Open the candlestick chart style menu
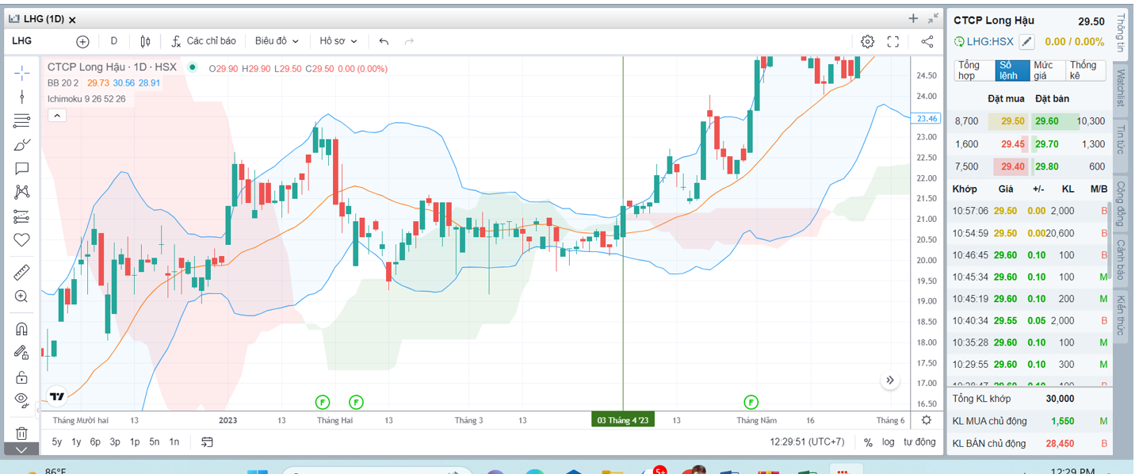This screenshot has width=1139, height=474. click(x=145, y=41)
